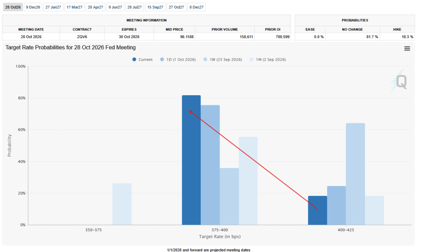Image resolution: width=429 pixels, height=252 pixels.
Task: Click the ZQV6 contract cell
Action: pyautogui.click(x=82, y=37)
